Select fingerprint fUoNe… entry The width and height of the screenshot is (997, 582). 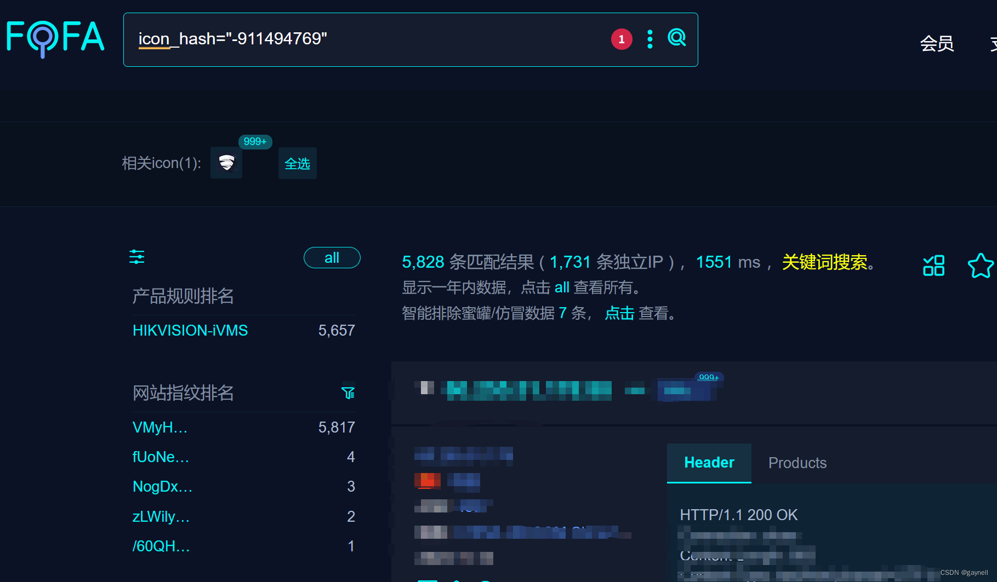[161, 457]
